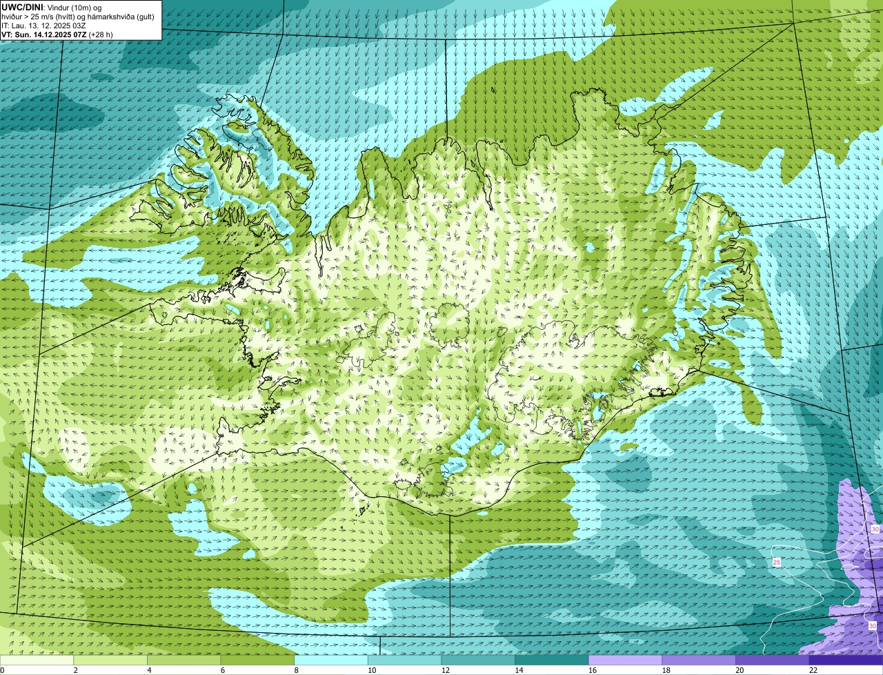Click the 2–4 m/s light green legend swatch
This screenshot has width=883, height=675.
click(110, 661)
